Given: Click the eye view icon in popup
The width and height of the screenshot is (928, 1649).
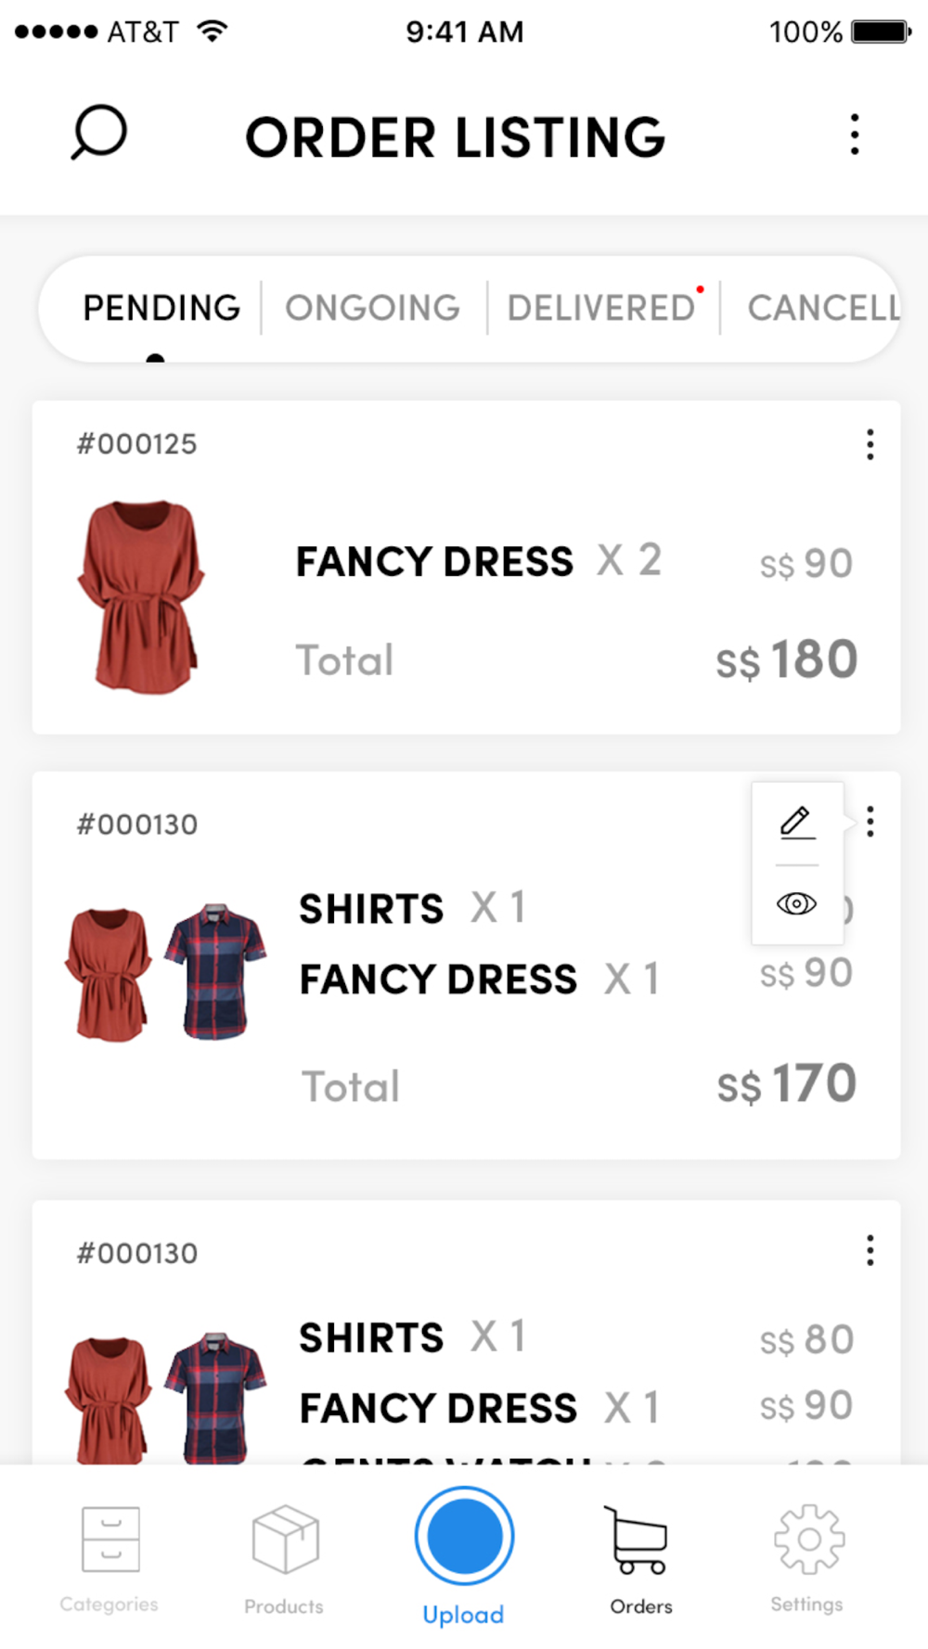Looking at the screenshot, I should point(797,903).
